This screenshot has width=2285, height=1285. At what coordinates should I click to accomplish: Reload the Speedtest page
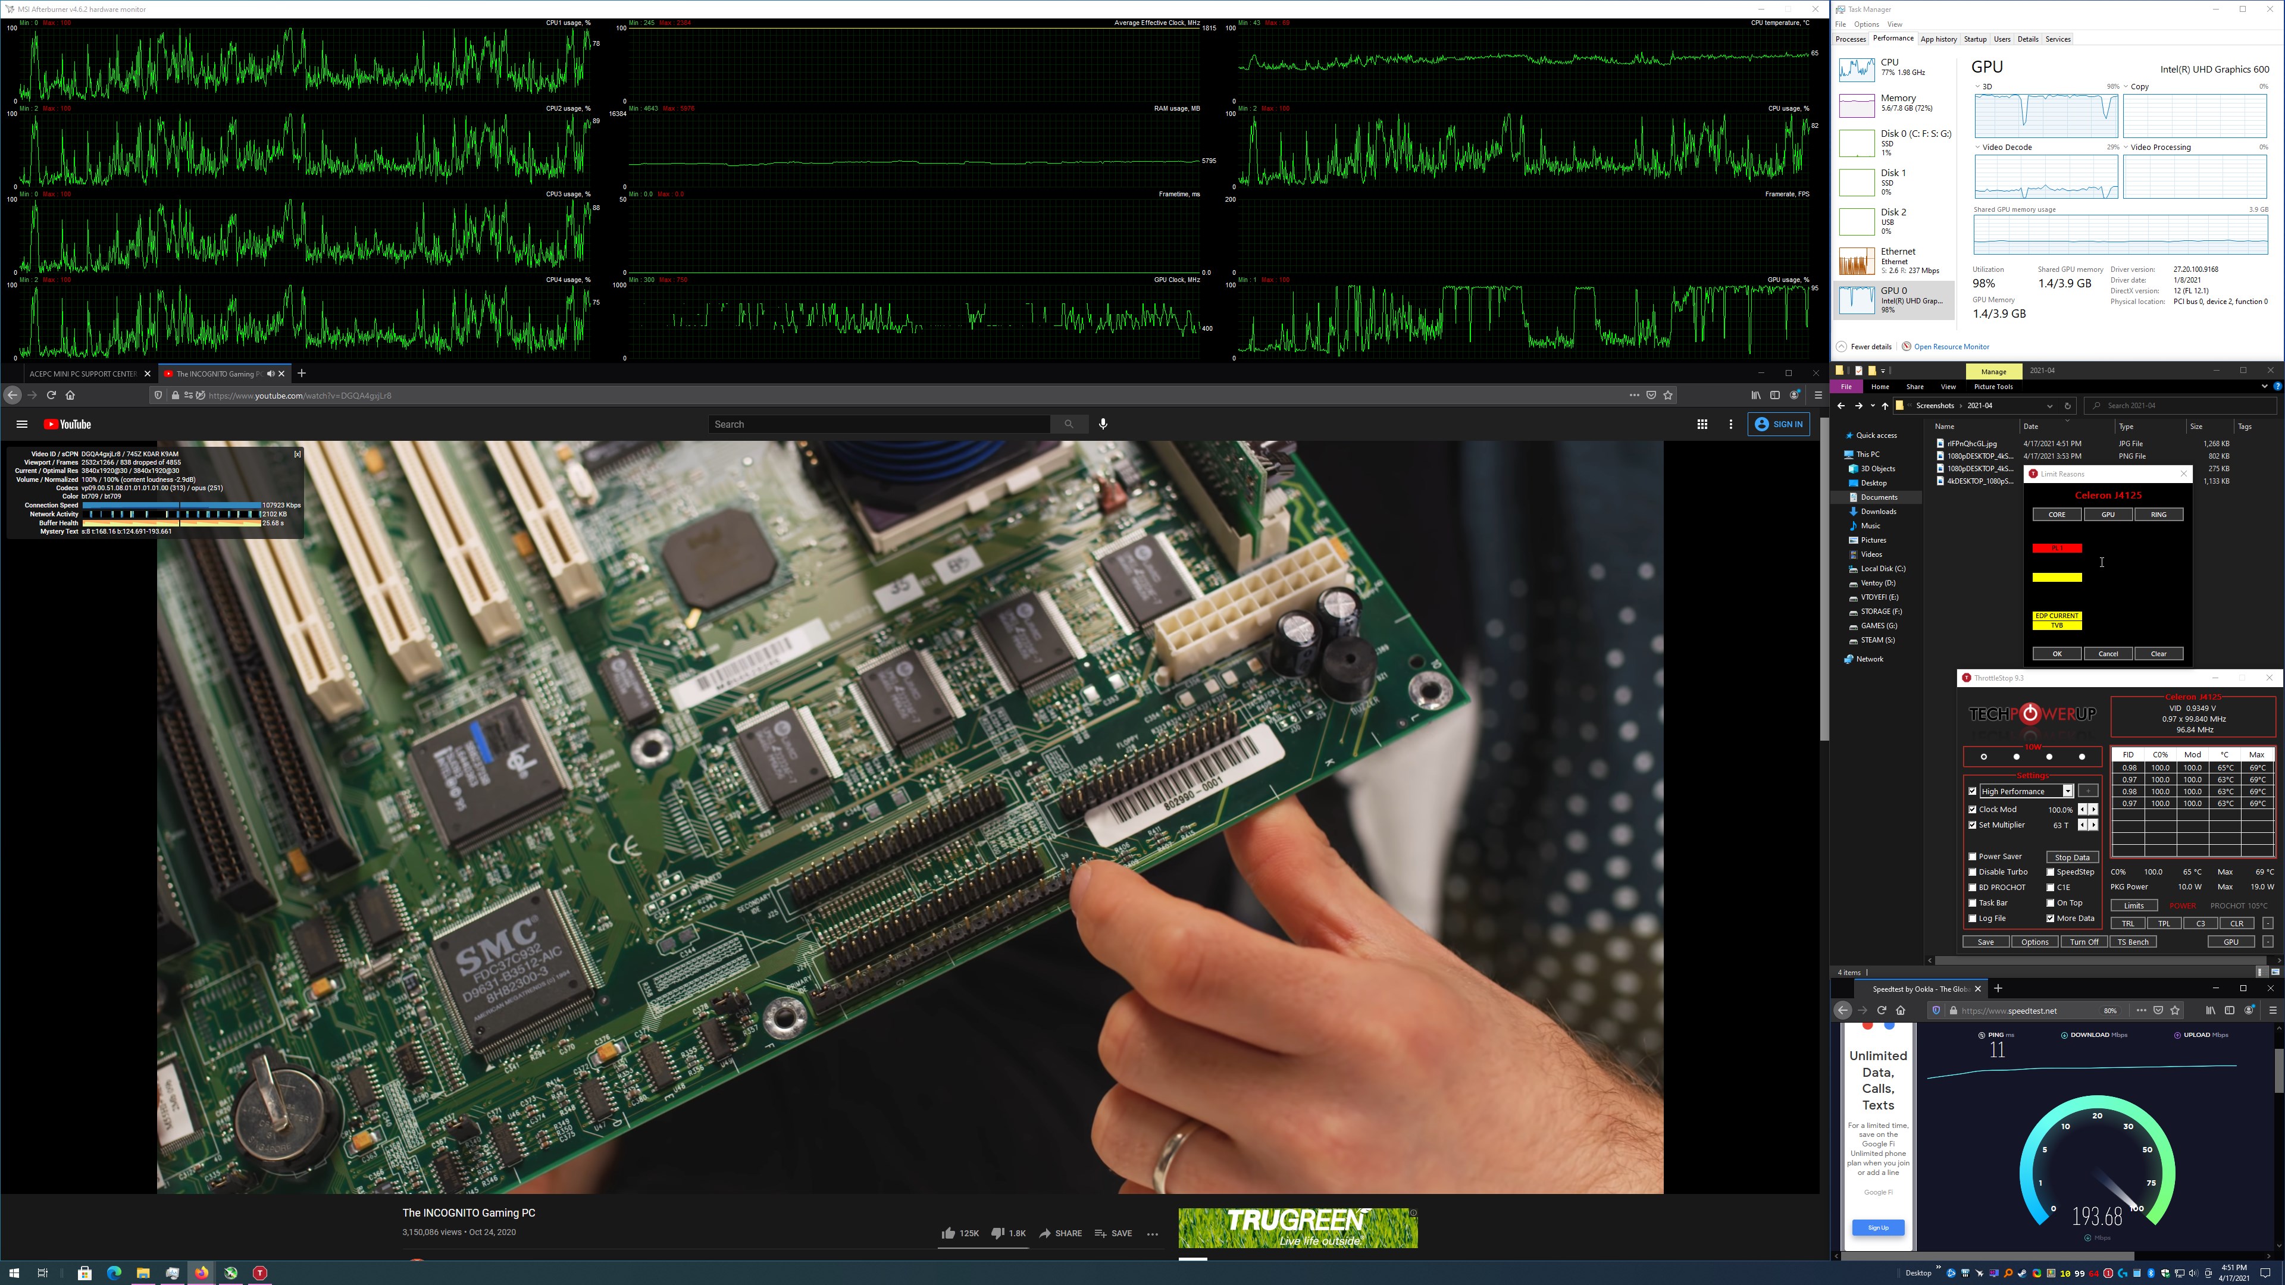point(1882,1010)
